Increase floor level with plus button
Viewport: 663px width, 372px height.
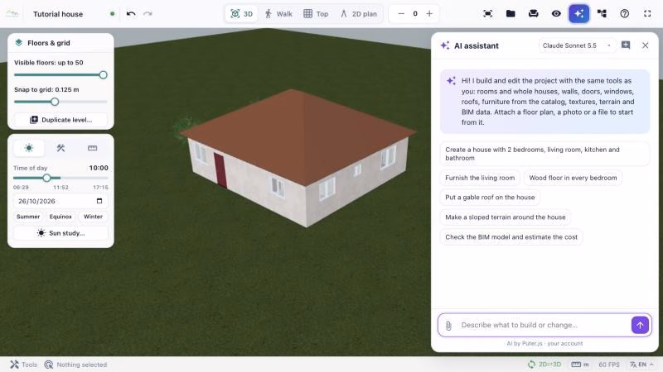pyautogui.click(x=429, y=13)
